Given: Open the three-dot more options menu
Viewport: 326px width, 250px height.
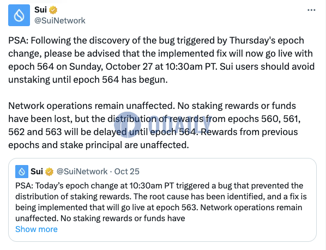Looking at the screenshot, I should coord(311,10).
